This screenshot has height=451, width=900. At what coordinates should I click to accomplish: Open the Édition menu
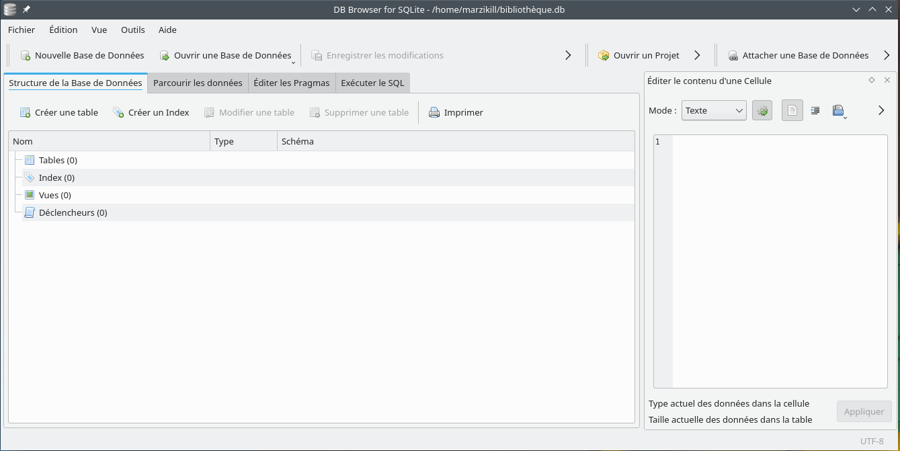63,30
